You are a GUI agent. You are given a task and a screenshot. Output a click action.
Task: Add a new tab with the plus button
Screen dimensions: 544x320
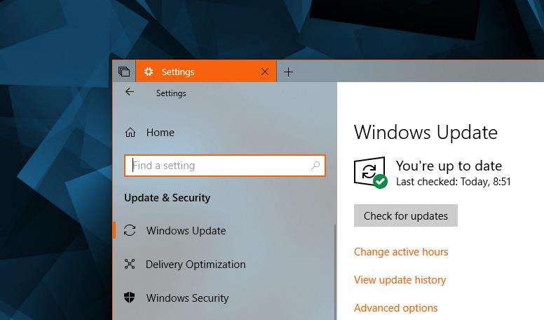288,72
